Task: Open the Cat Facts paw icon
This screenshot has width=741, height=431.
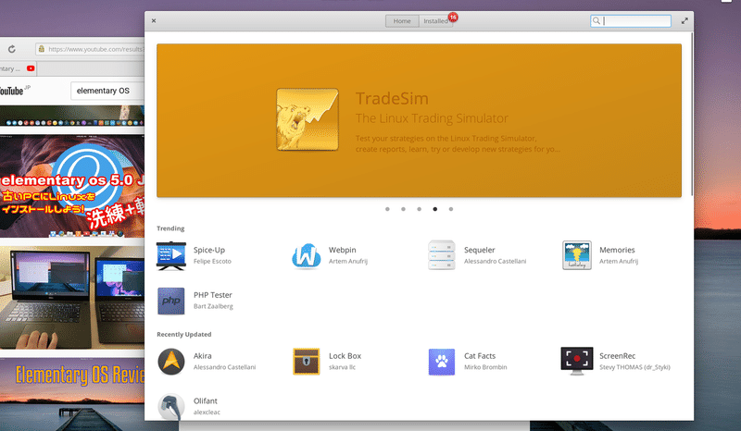Action: [x=442, y=362]
